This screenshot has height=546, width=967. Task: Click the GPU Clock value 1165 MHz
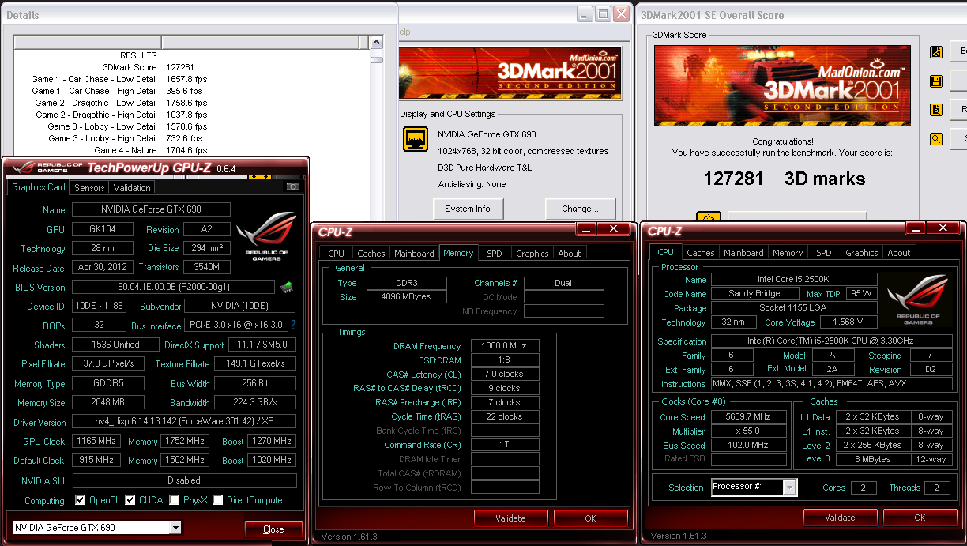[97, 441]
